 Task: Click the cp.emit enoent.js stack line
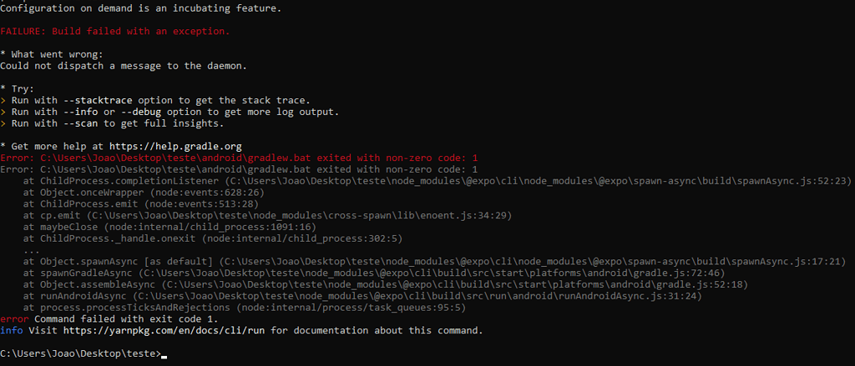coord(268,216)
